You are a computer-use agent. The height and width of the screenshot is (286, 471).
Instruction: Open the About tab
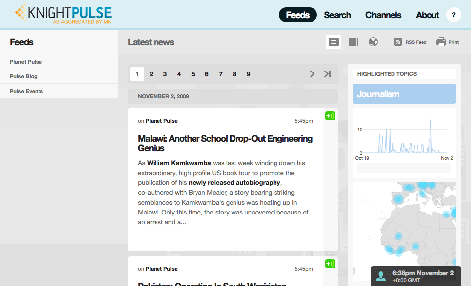click(x=428, y=15)
